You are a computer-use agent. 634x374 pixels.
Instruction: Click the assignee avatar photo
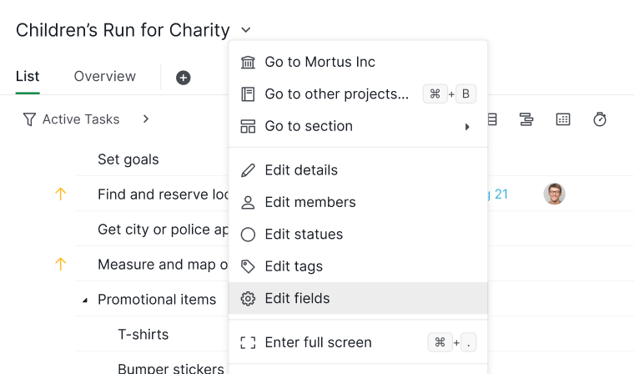tap(554, 195)
